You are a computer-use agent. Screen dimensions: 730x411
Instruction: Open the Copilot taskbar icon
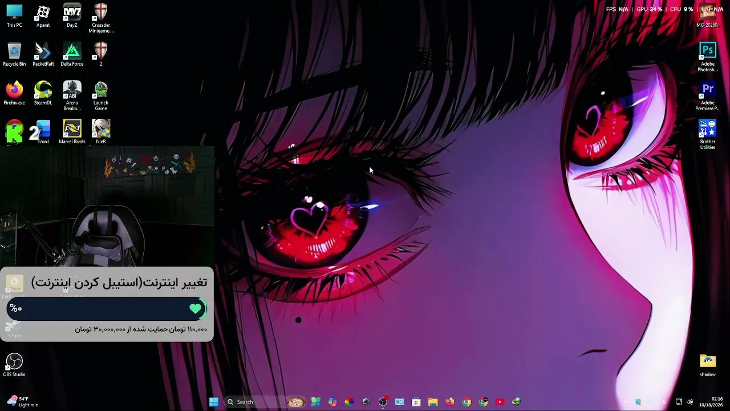pyautogui.click(x=332, y=402)
